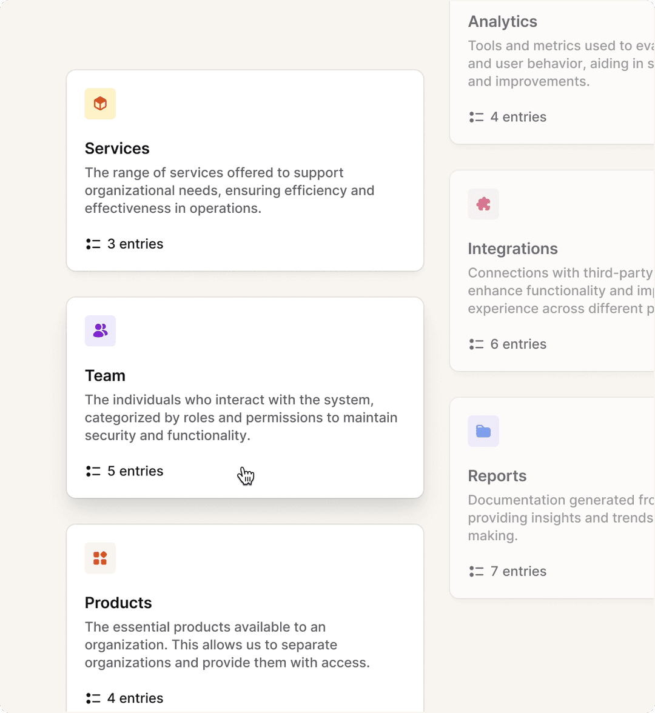Click the Analytics heading text
This screenshot has width=655, height=713.
(x=502, y=21)
